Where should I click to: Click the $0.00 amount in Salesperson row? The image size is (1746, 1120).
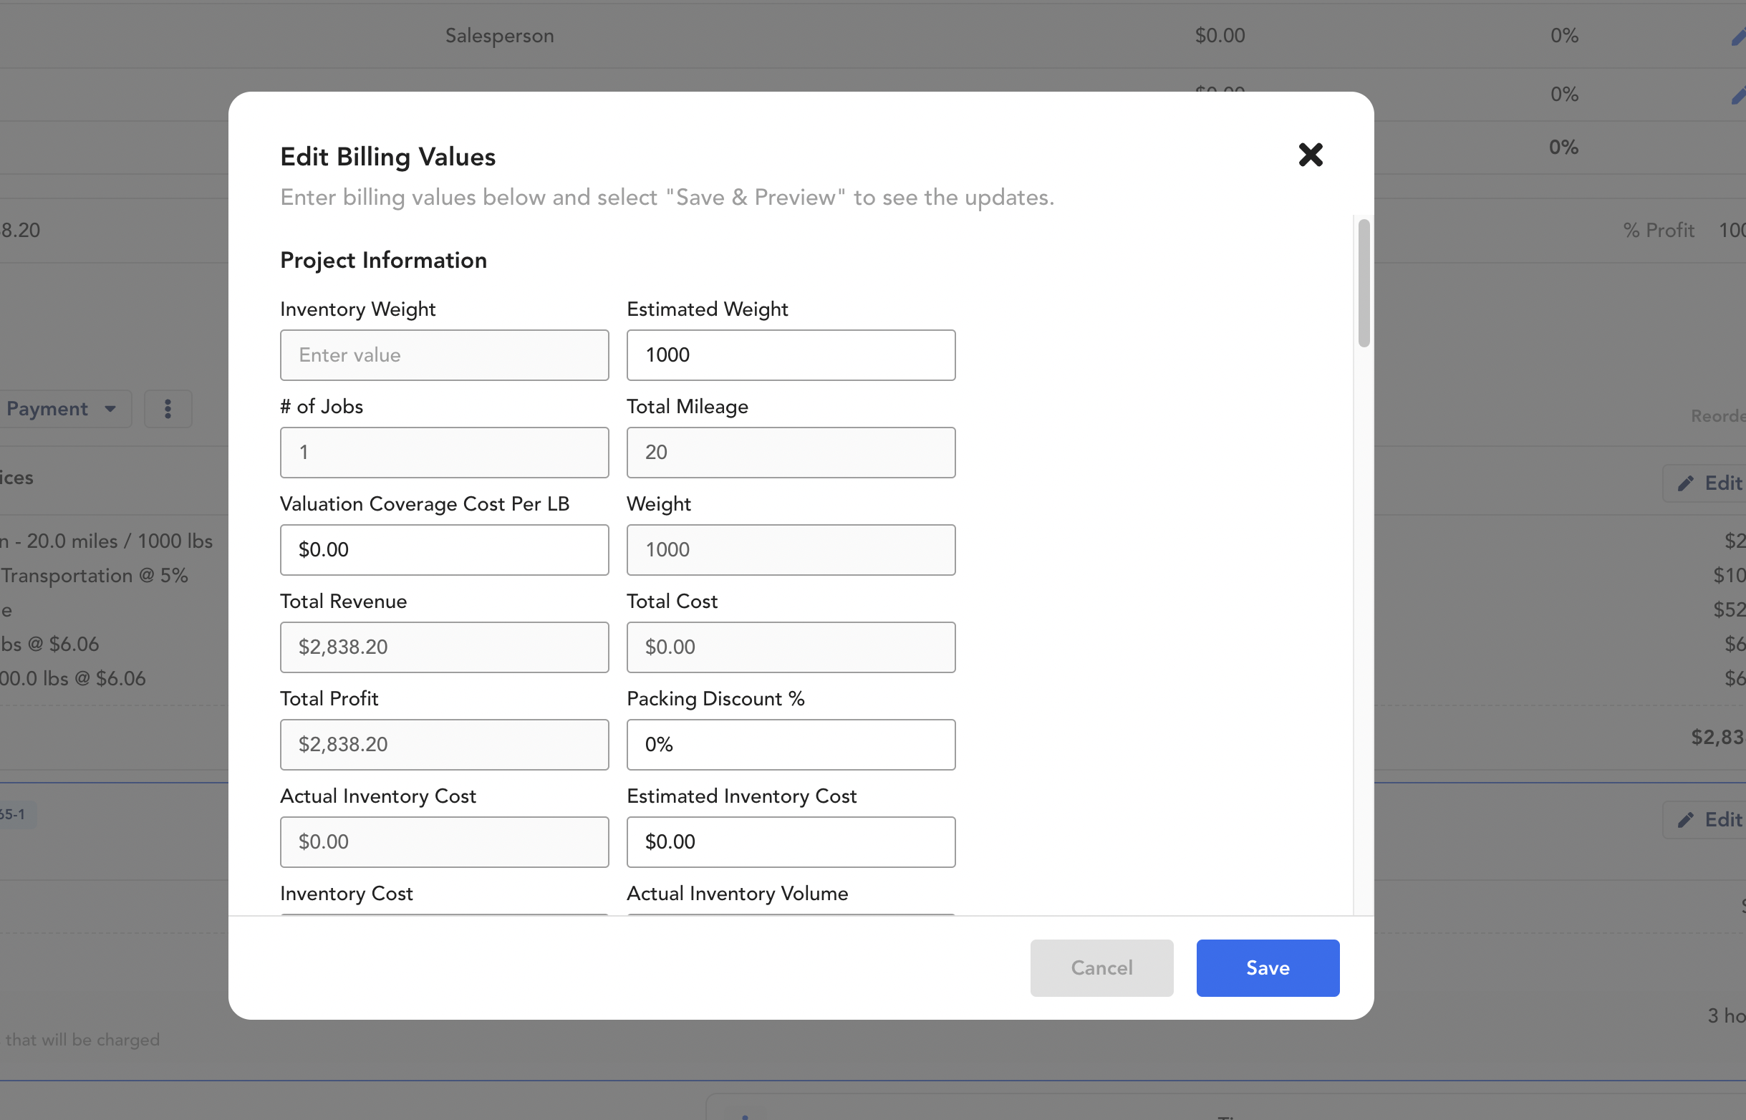pyautogui.click(x=1220, y=36)
